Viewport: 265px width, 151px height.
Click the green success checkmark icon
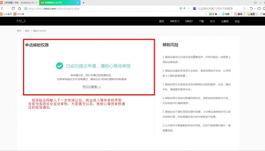click(59, 66)
